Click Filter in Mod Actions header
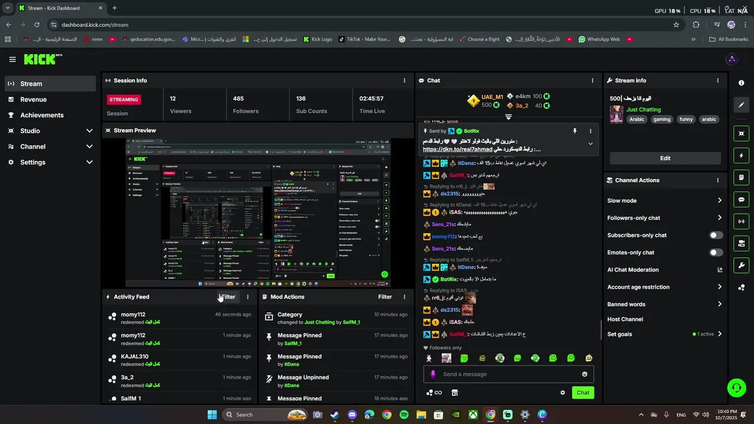754x424 pixels. pyautogui.click(x=385, y=297)
